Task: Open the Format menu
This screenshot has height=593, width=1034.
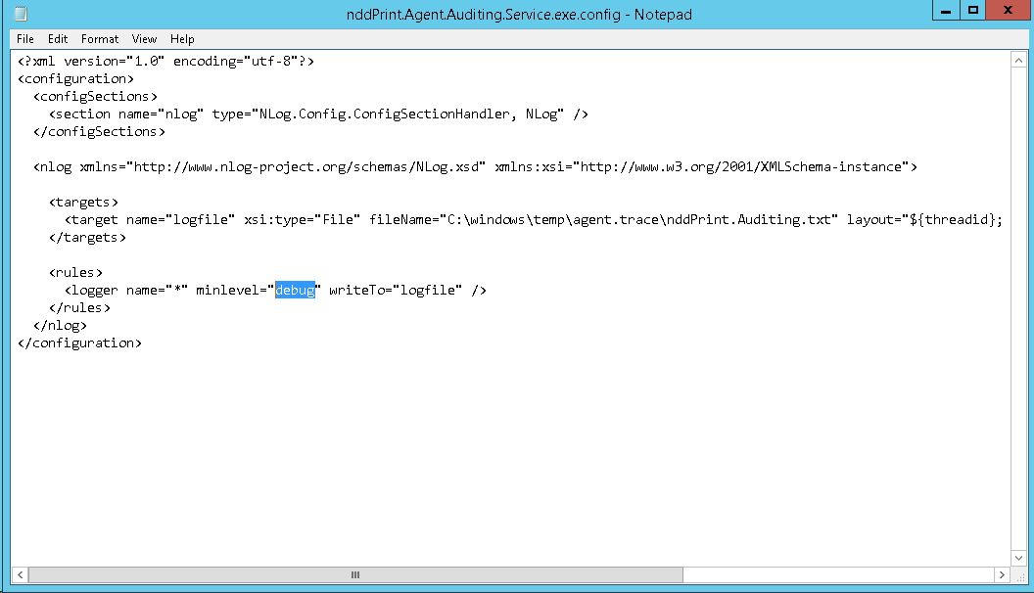Action: pyautogui.click(x=100, y=39)
